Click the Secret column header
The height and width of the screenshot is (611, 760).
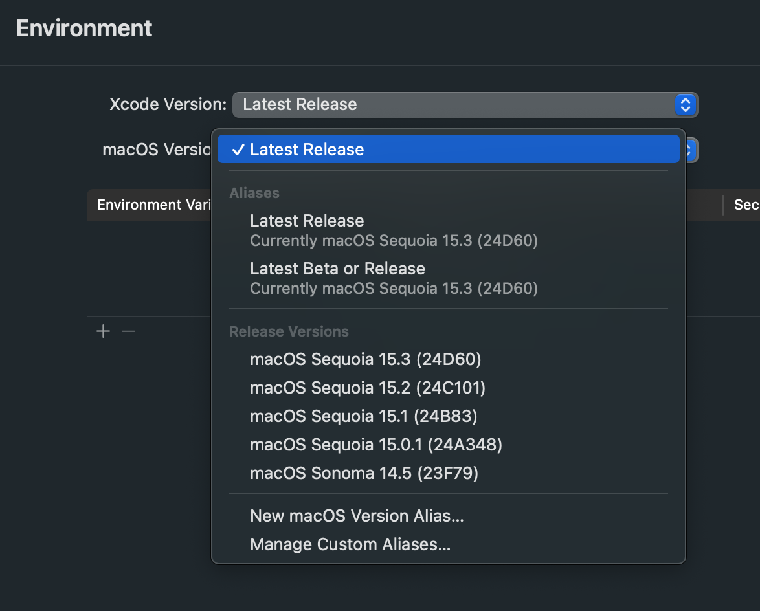coord(746,205)
